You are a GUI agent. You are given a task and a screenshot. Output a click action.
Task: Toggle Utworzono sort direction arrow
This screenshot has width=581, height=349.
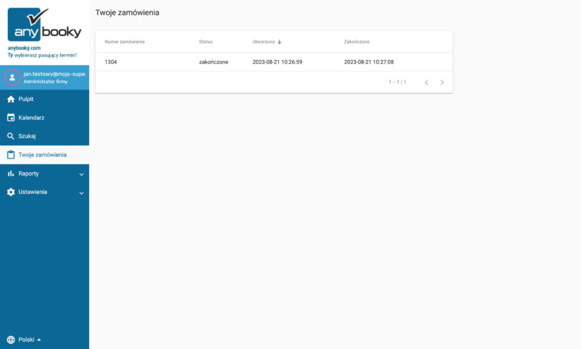pos(279,42)
